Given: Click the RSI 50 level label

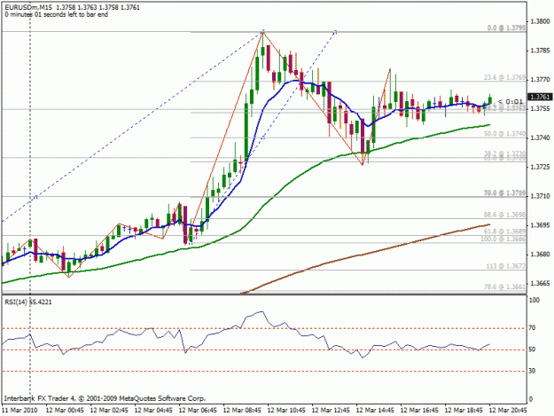Looking at the screenshot, I should click(532, 349).
